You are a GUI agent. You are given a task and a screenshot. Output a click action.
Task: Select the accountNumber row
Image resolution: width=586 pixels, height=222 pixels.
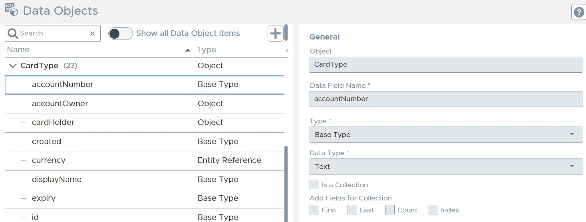click(x=144, y=85)
